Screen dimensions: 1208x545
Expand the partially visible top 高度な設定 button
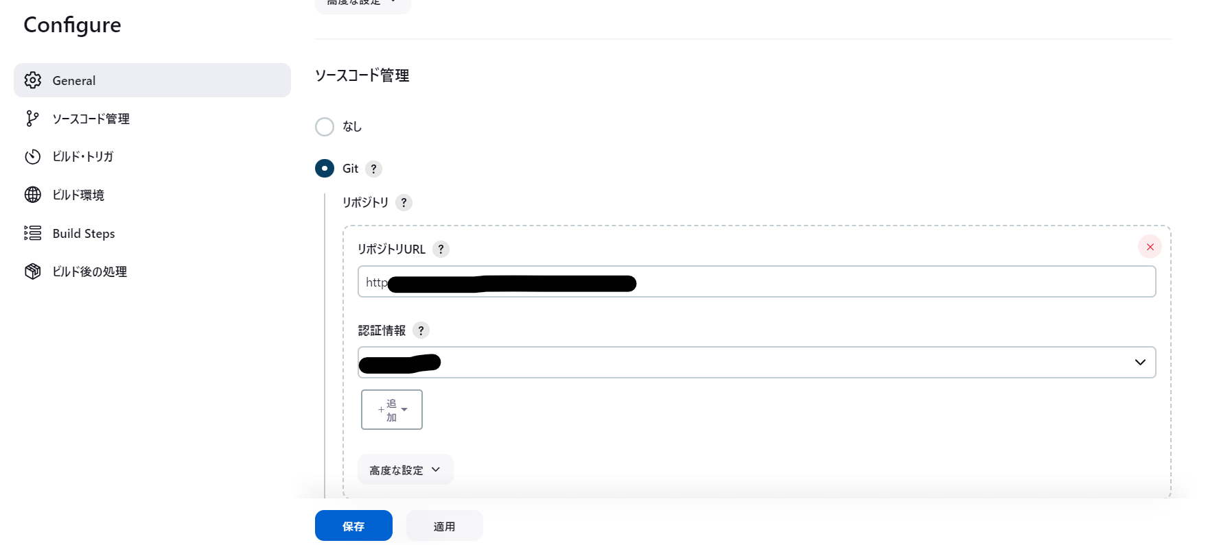362,5
